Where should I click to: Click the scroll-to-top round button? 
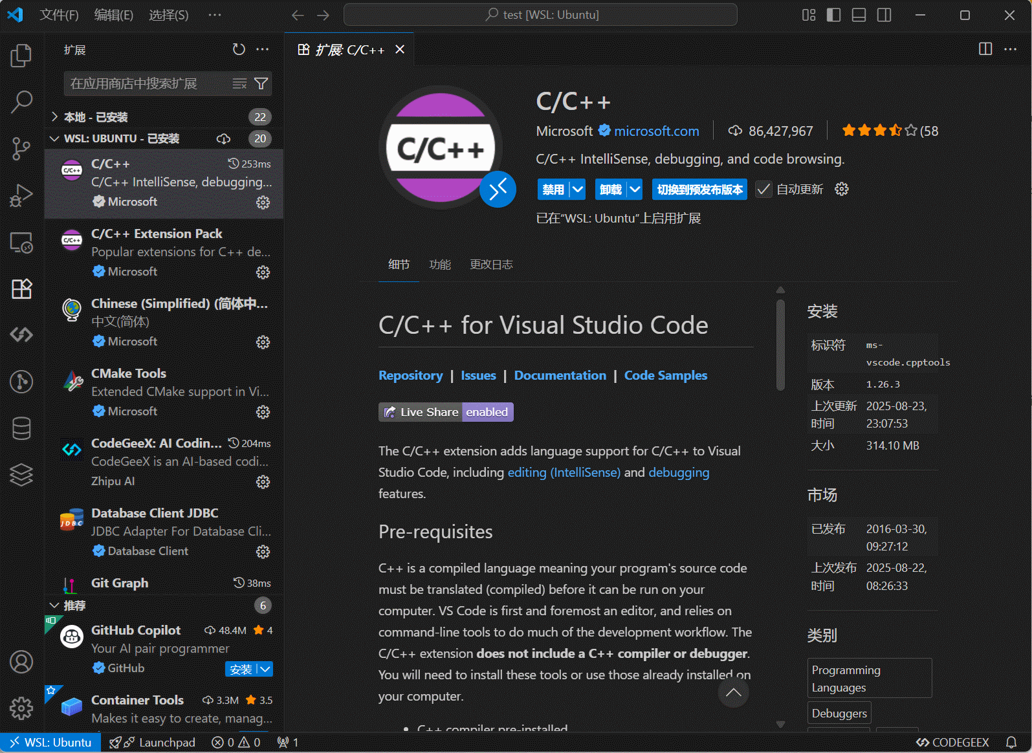[x=733, y=692]
